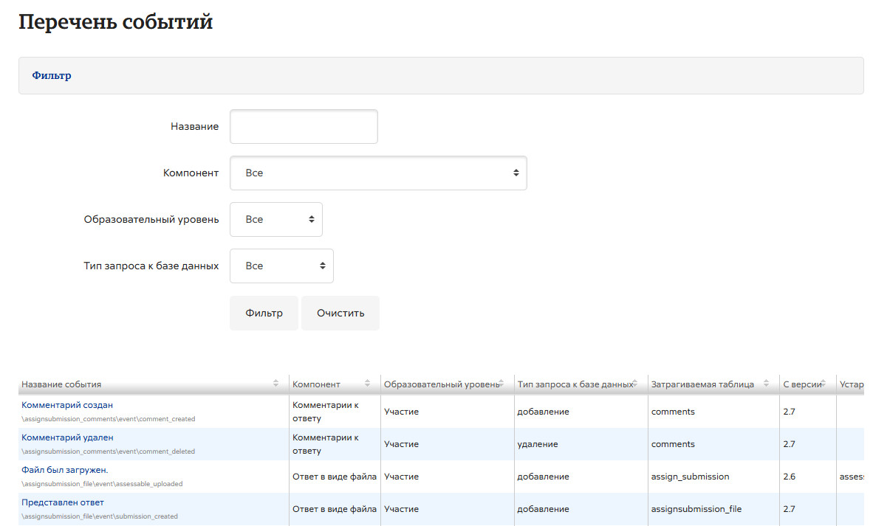873x526 pixels.
Task: Click sort icon for Тип запроса column
Action: [x=634, y=384]
